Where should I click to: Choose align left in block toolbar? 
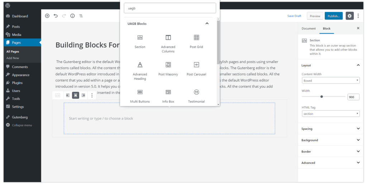pos(67,95)
